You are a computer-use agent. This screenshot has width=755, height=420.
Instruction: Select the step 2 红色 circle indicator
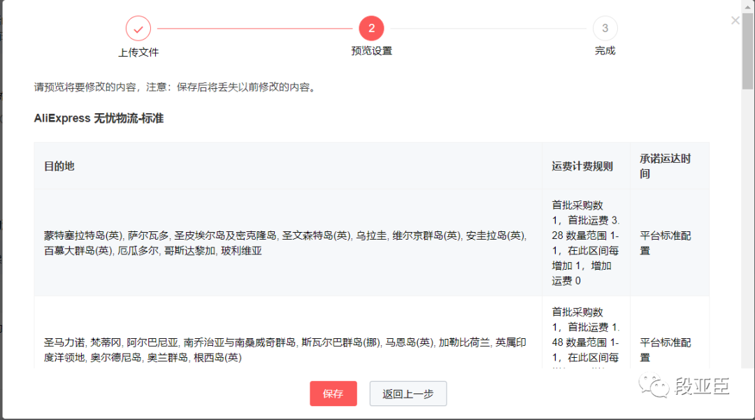point(371,28)
